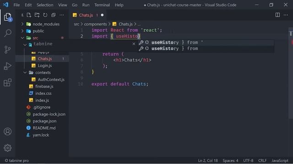This screenshot has width=293, height=164.
Task: Open Explorer more actions ellipsis
Action: pyautogui.click(x=62, y=15)
